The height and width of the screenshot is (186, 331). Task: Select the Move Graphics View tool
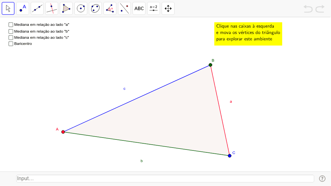tap(168, 8)
